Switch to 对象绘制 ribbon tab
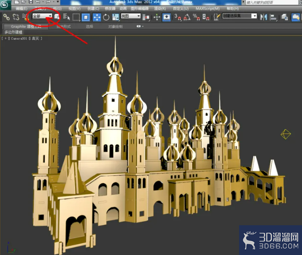Image resolution: width=302 pixels, height=255 pixels. tap(115, 26)
